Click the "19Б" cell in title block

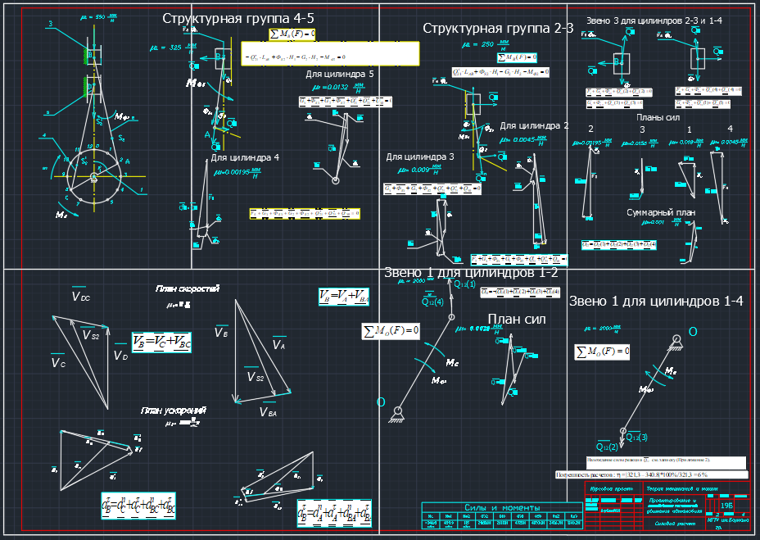click(x=726, y=506)
